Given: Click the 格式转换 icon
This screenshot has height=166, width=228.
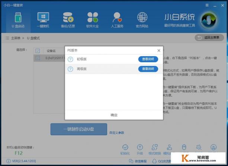Looking at the screenshot, I should 155,147.
